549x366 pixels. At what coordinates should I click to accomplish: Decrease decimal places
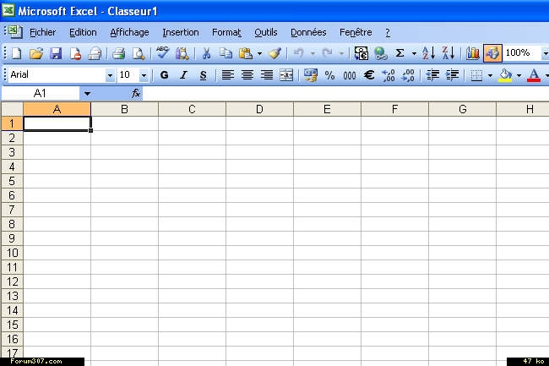pyautogui.click(x=408, y=75)
